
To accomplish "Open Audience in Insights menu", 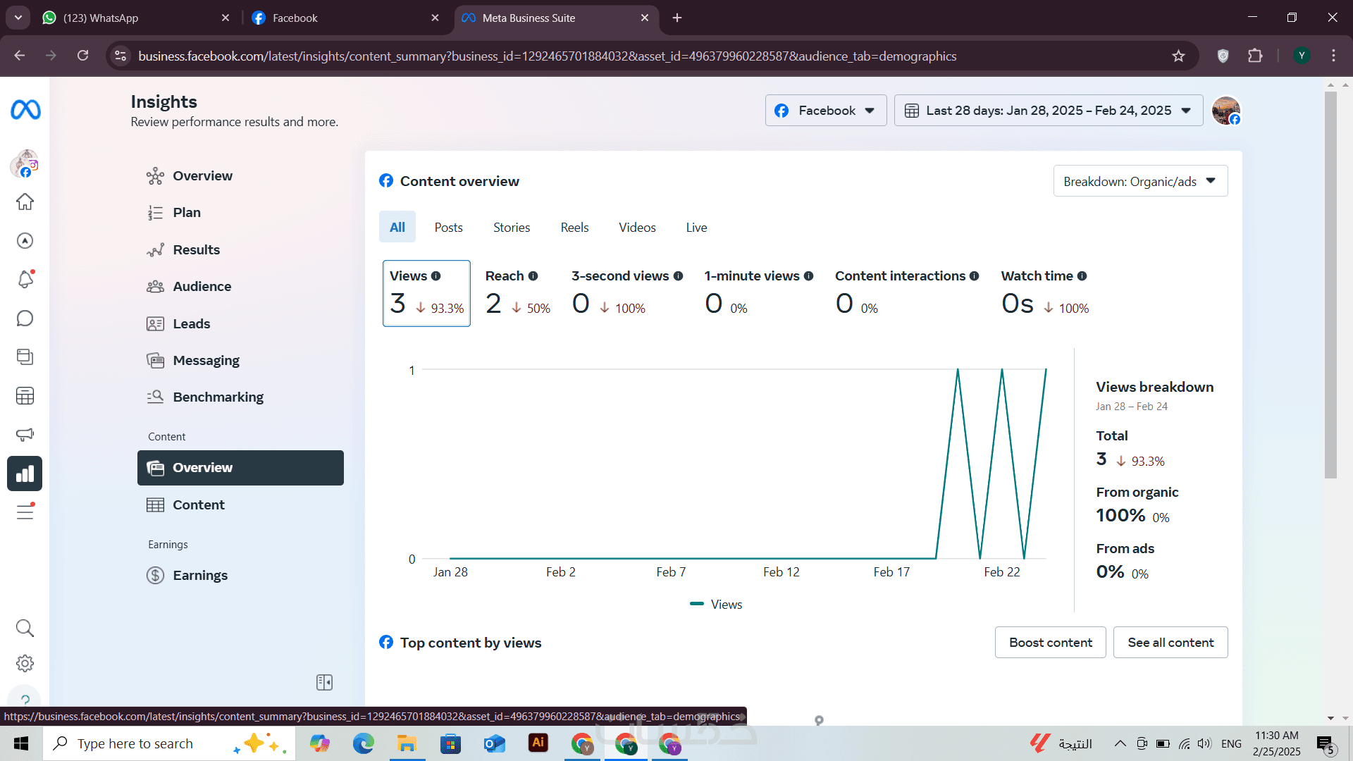I will tap(202, 286).
